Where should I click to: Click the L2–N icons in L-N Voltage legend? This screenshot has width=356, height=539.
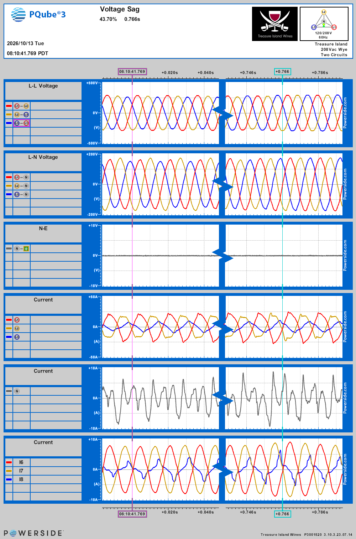tap(21, 186)
